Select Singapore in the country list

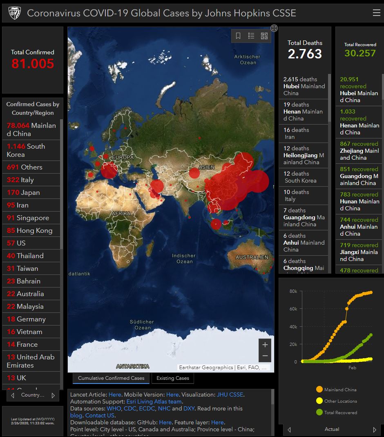pyautogui.click(x=31, y=218)
